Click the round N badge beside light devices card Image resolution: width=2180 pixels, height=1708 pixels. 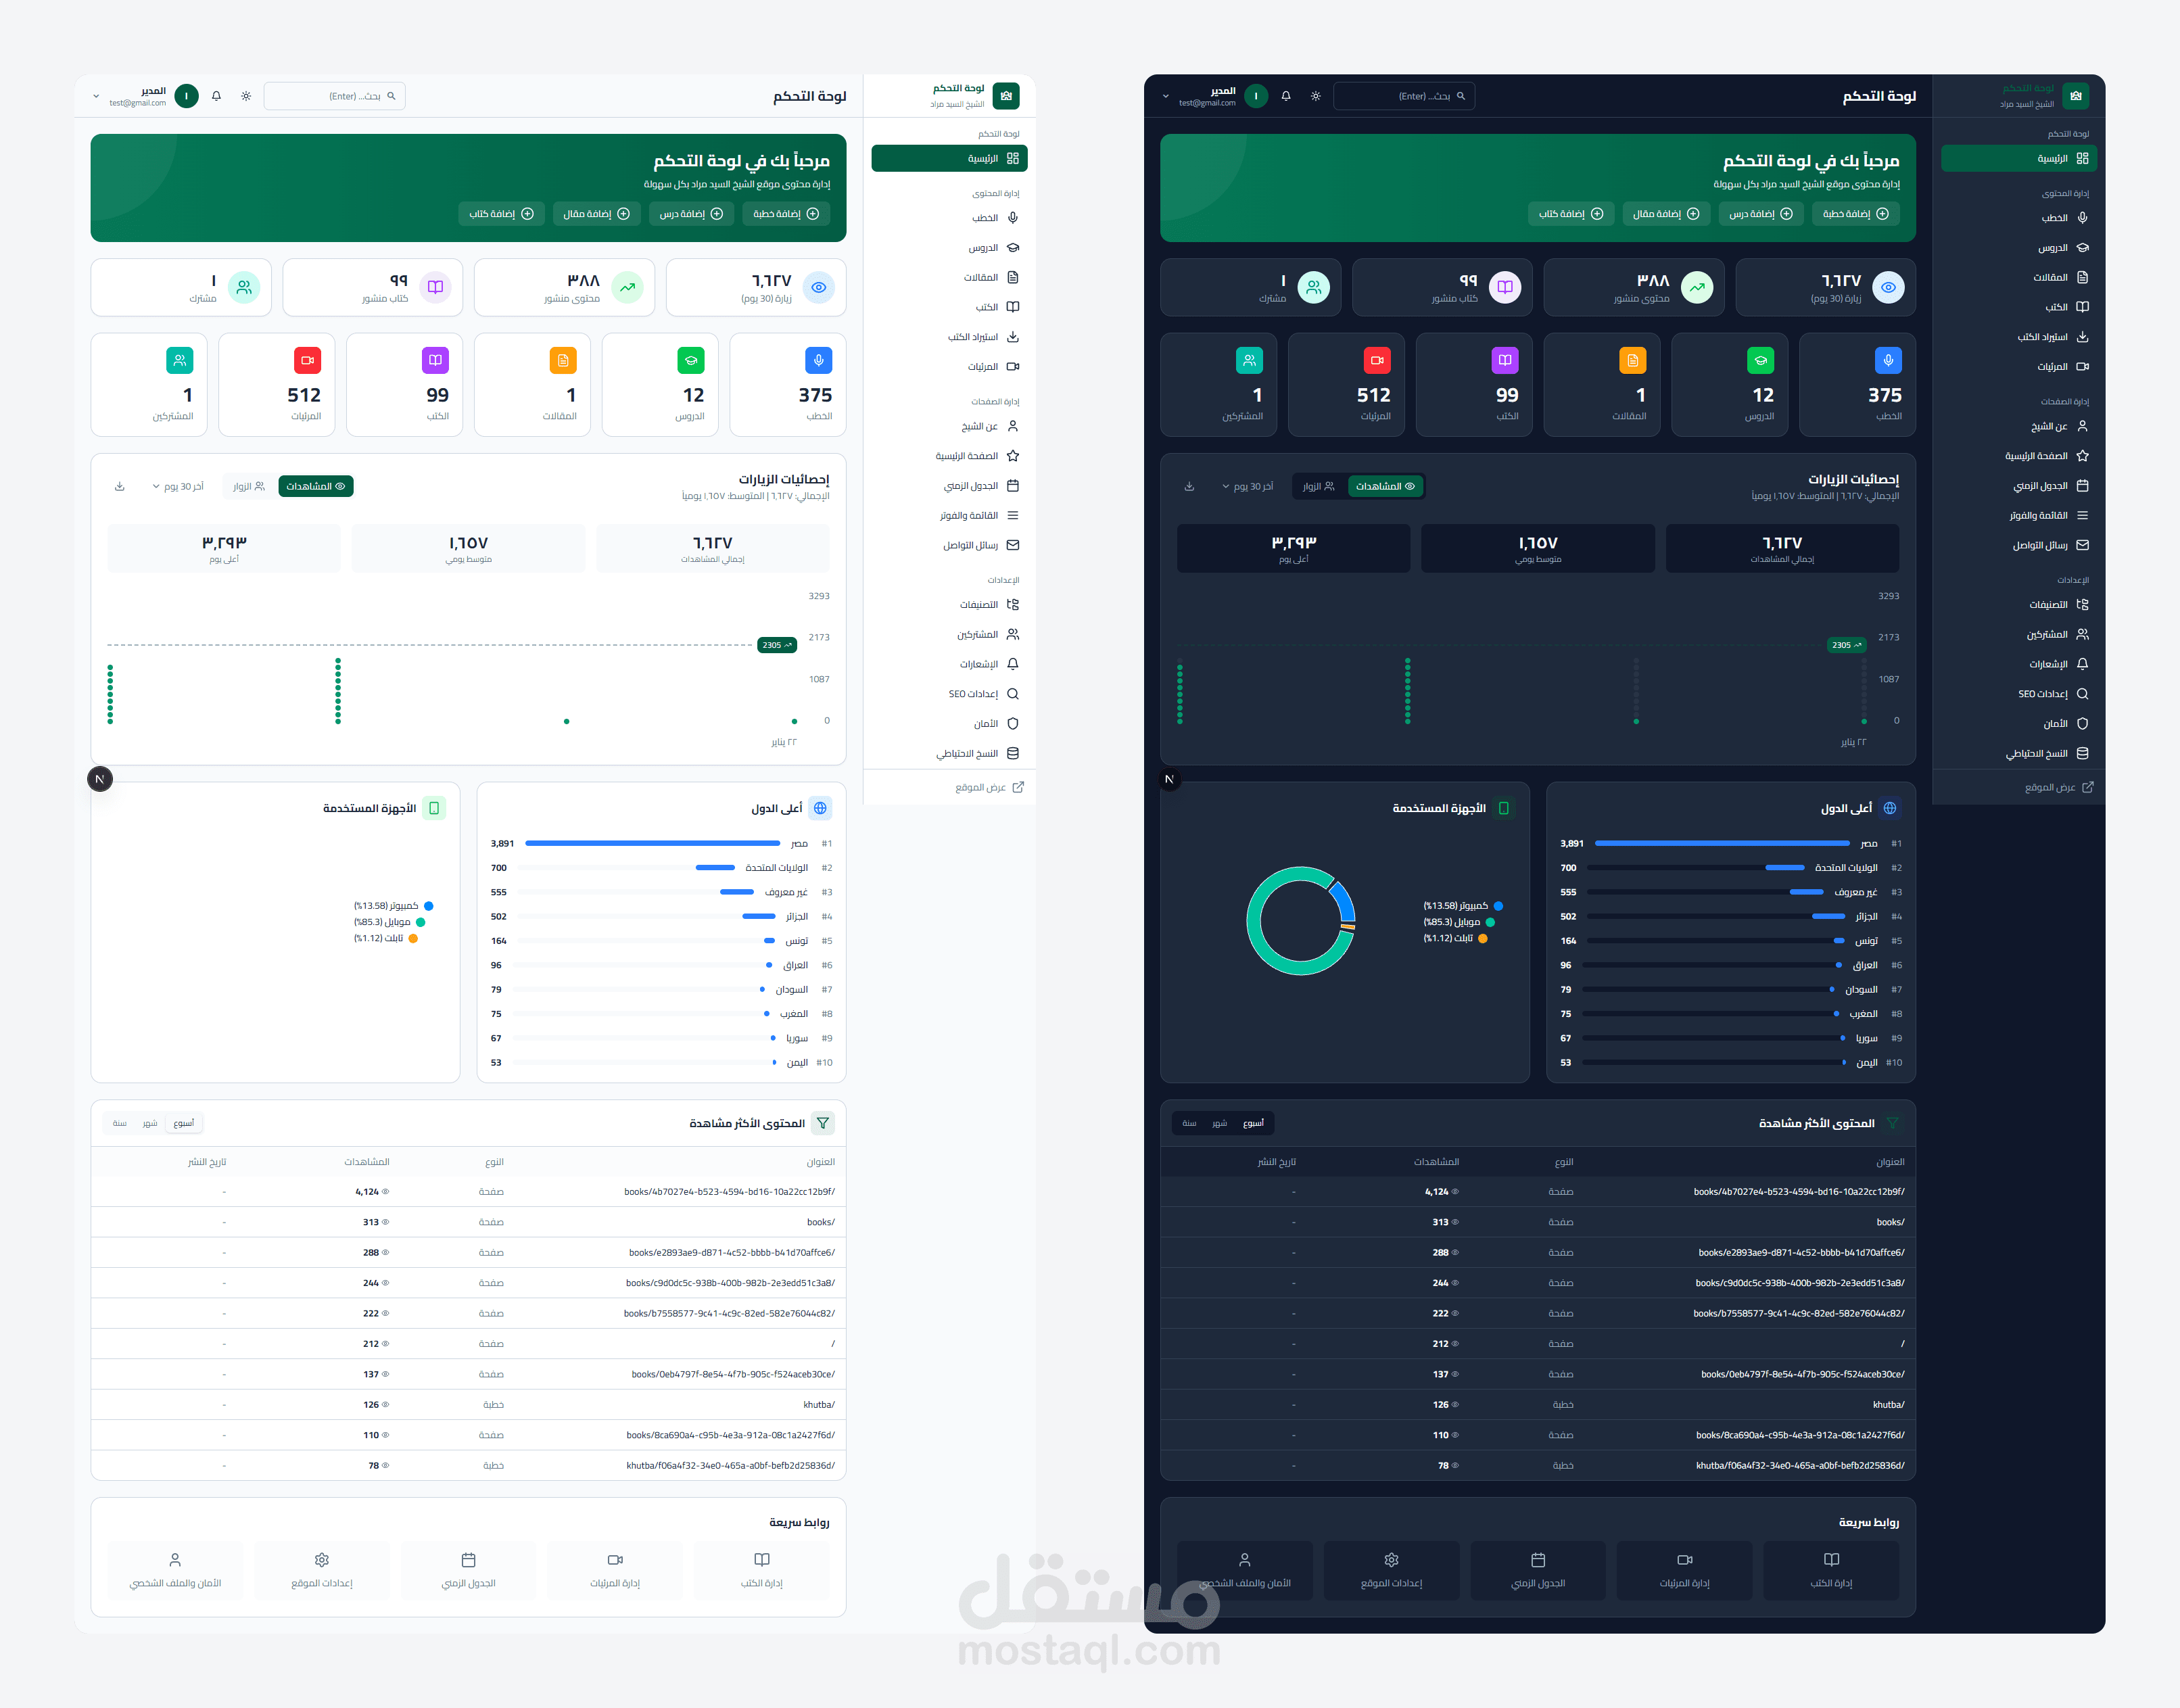point(100,779)
